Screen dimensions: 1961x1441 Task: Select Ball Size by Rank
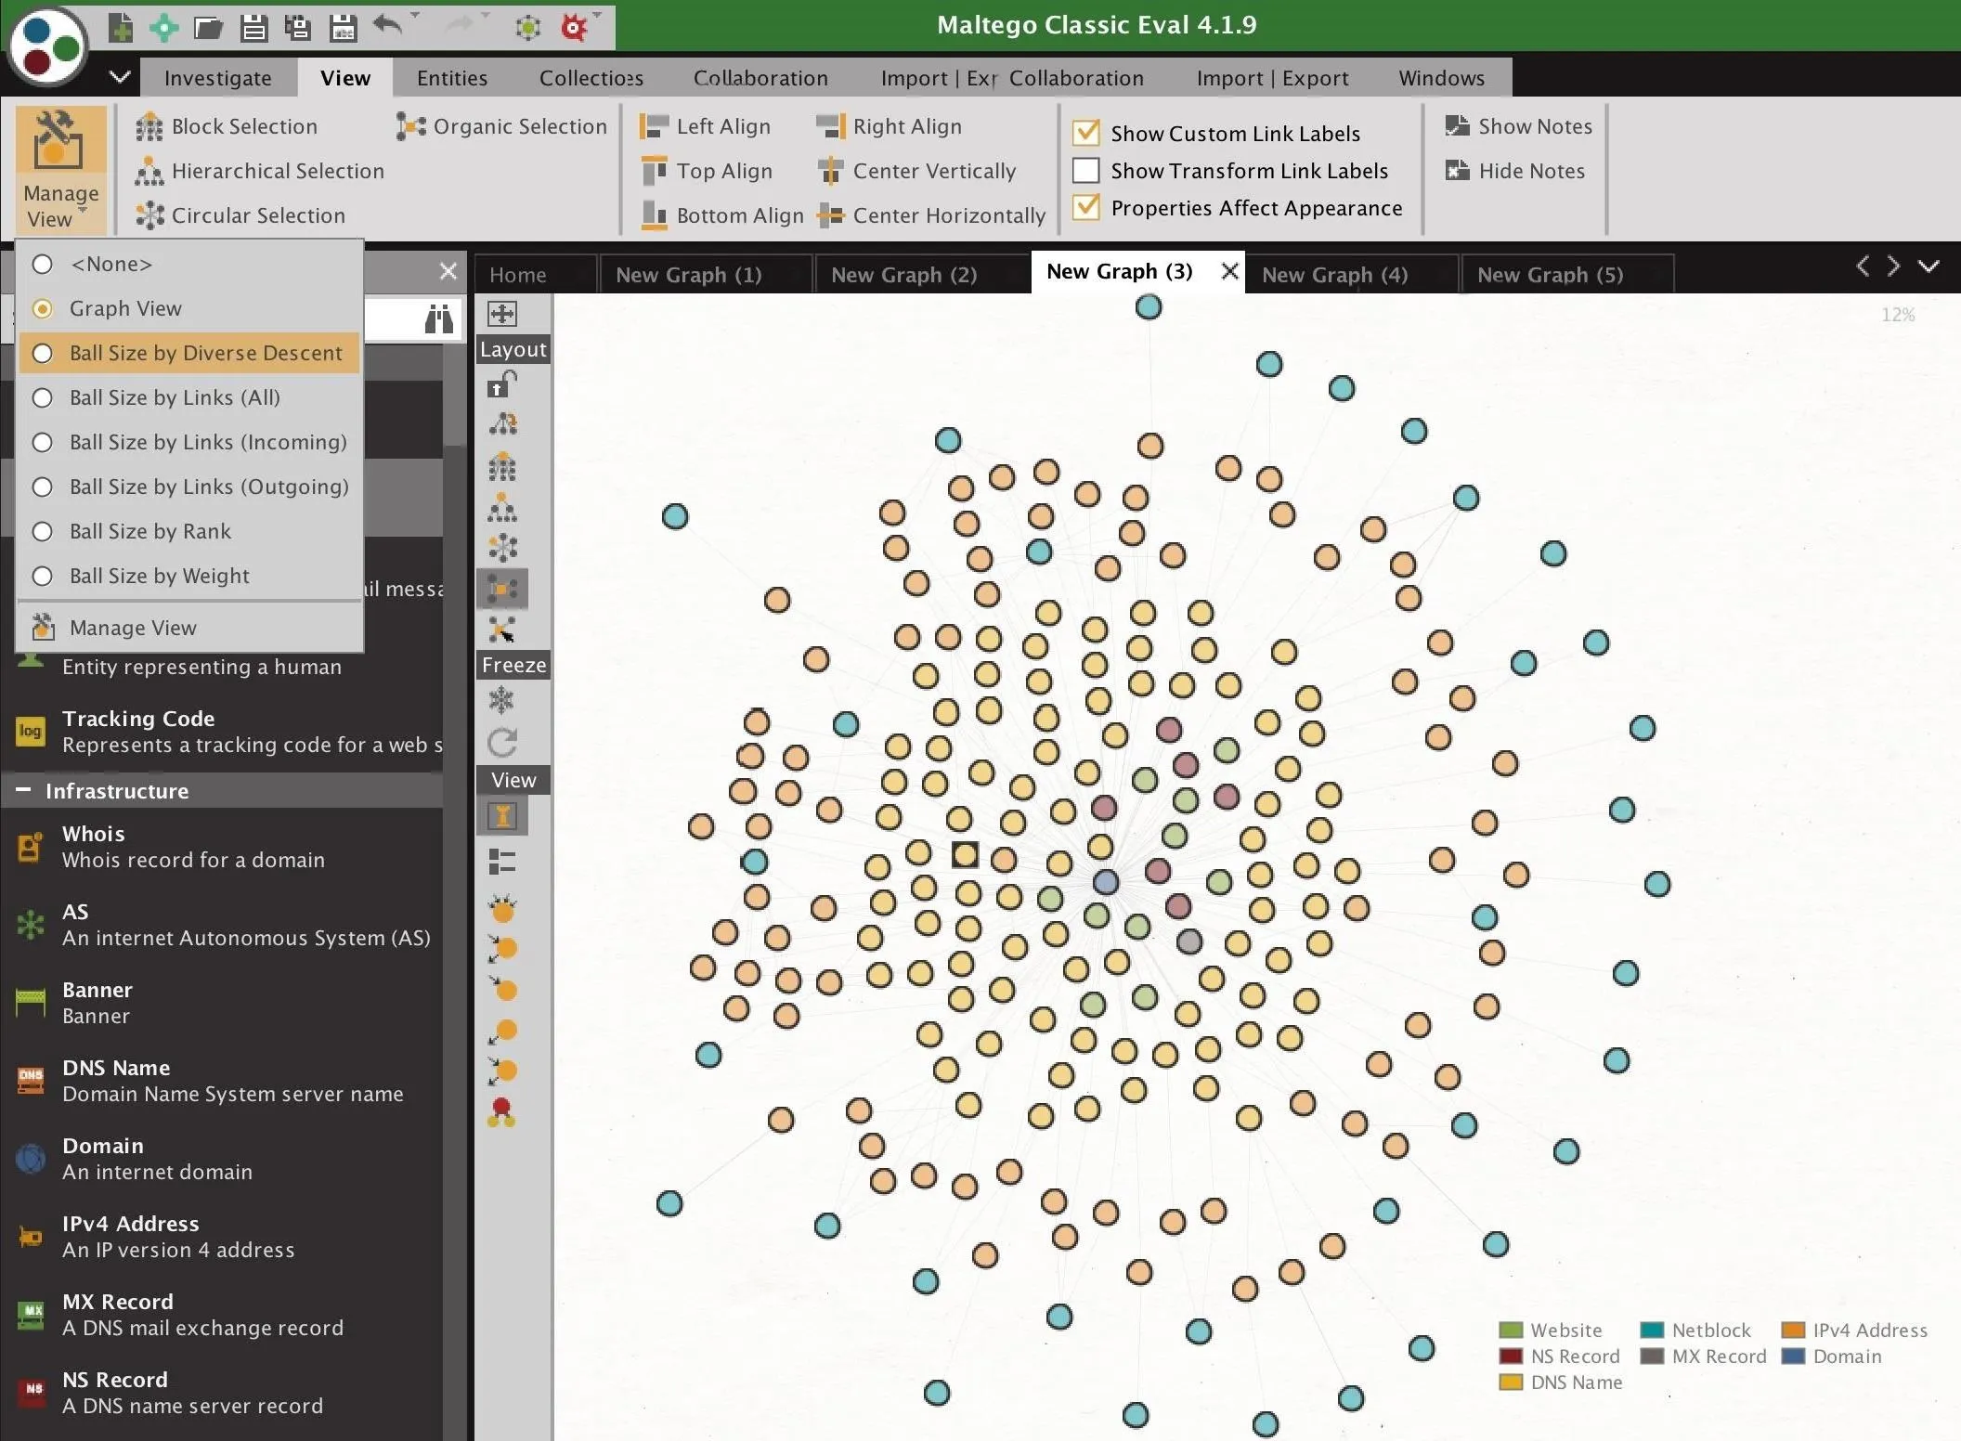(189, 532)
